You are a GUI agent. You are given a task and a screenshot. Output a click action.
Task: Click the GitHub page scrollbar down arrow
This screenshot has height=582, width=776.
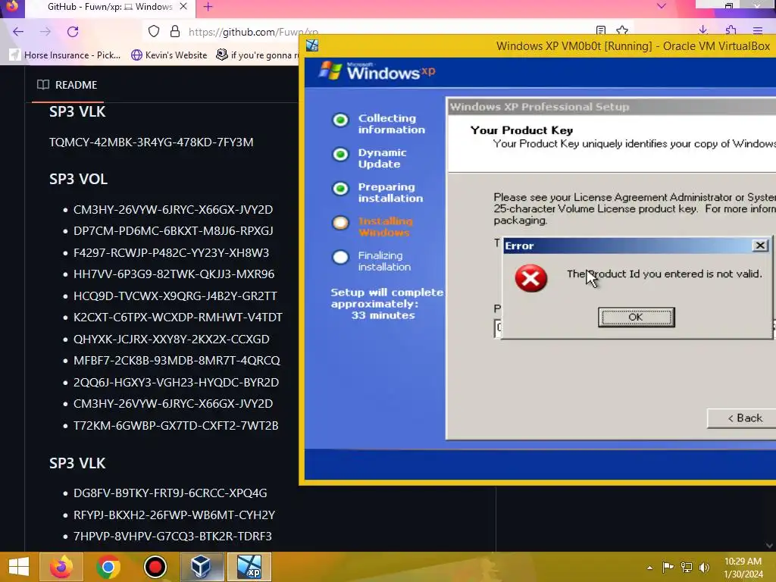(768, 546)
